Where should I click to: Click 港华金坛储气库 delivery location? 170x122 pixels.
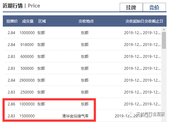pyautogui.click(x=75, y=116)
